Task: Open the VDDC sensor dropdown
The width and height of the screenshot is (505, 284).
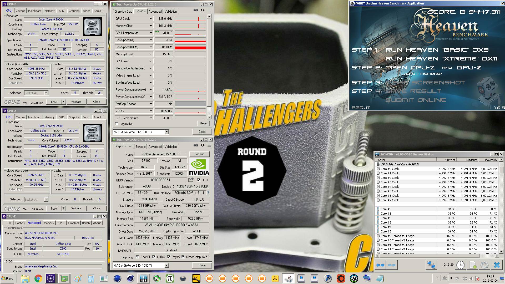Action: (151, 111)
